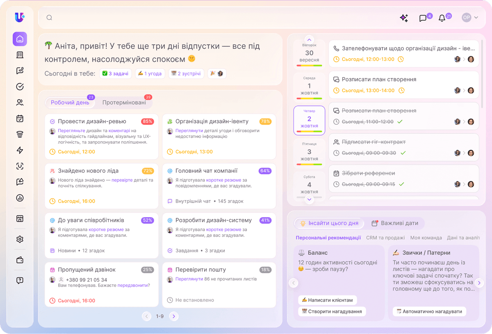
Task: Open the Calendar icon in the sidebar
Action: point(20,118)
